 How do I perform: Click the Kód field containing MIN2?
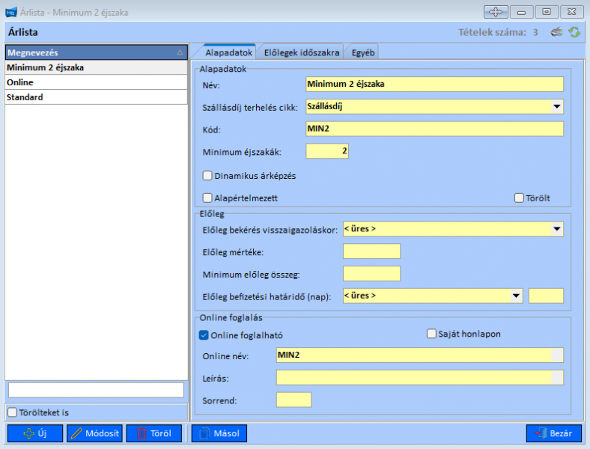coord(434,129)
